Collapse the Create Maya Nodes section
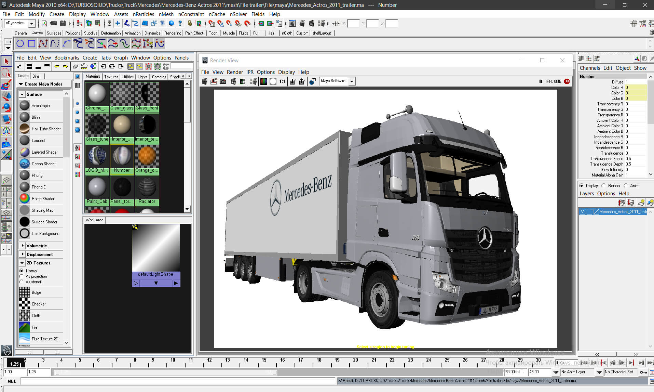The height and width of the screenshot is (392, 654). [21, 84]
